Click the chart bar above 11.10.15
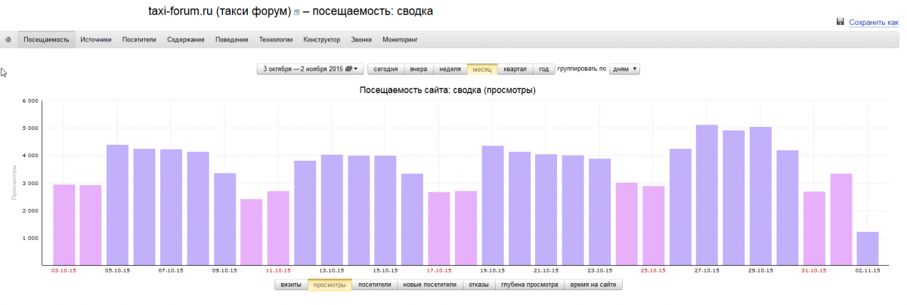907x305 pixels. tap(278, 228)
